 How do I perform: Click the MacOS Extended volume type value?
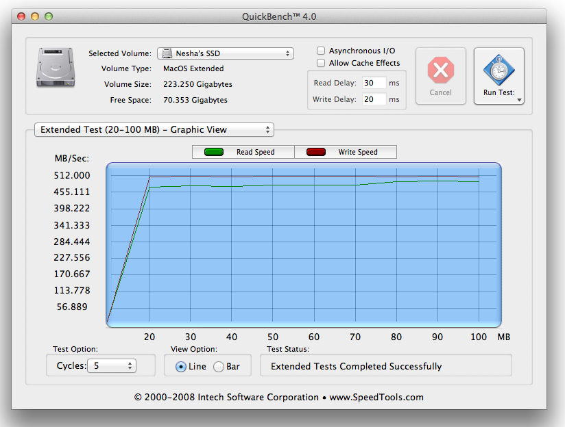click(193, 68)
